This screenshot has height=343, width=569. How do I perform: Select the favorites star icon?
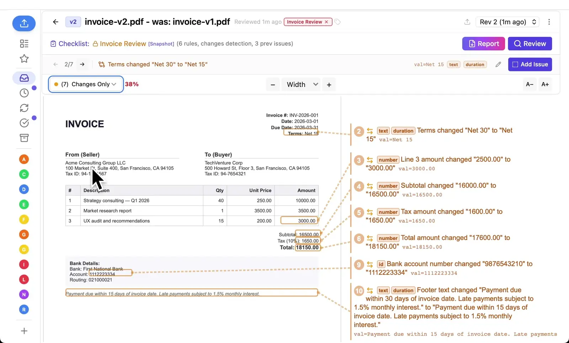[x=24, y=59]
